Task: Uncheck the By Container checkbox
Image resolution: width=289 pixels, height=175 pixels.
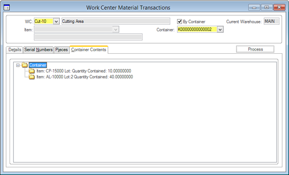Action: tap(180, 22)
